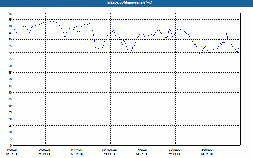This screenshot has height=158, width=253.
Task: Select the '08.12.19' date label
Action: click(207, 155)
